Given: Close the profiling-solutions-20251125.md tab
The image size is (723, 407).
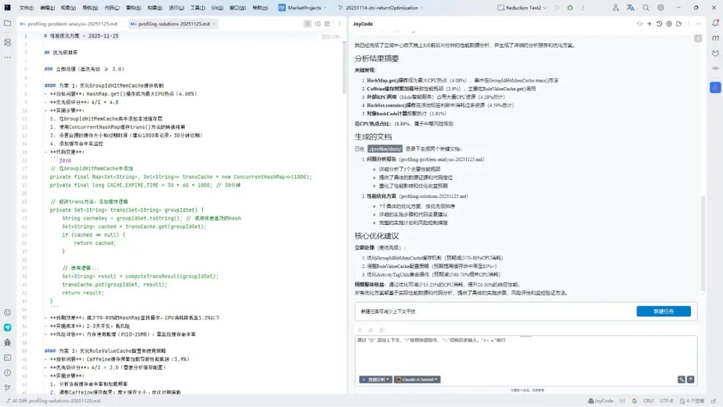Looking at the screenshot, I should pyautogui.click(x=214, y=24).
